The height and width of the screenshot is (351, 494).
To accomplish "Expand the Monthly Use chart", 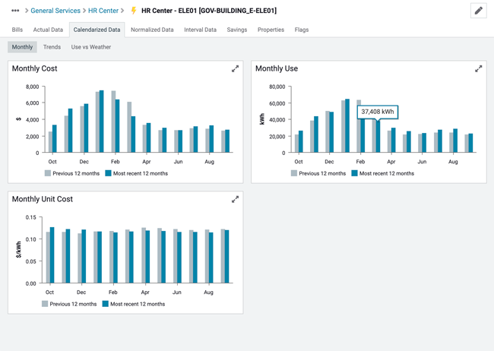I will (x=478, y=69).
